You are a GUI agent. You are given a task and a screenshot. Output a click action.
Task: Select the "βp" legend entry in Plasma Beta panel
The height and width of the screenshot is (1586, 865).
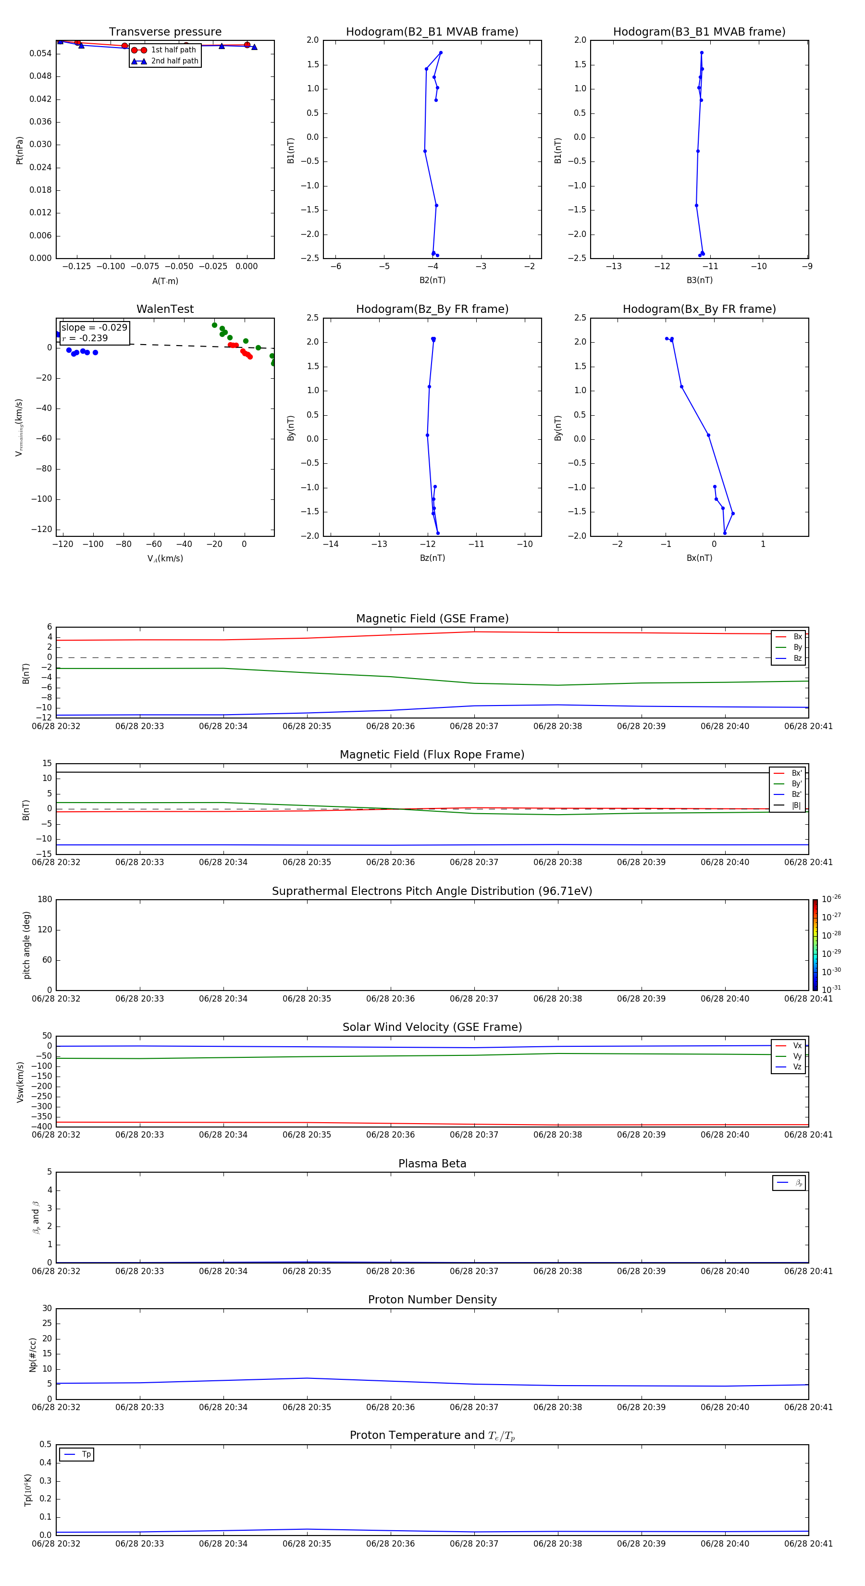pyautogui.click(x=789, y=1183)
